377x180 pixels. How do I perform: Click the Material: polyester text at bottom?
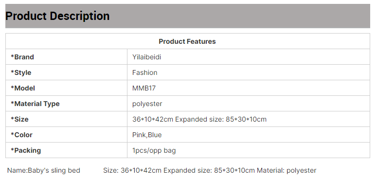pyautogui.click(x=287, y=170)
